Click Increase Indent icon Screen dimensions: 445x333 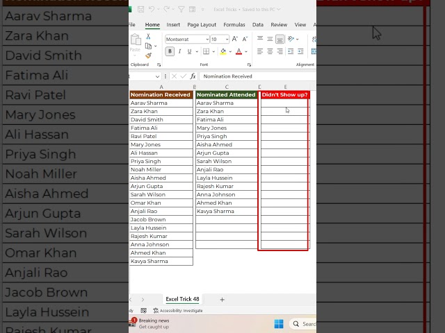click(x=300, y=51)
